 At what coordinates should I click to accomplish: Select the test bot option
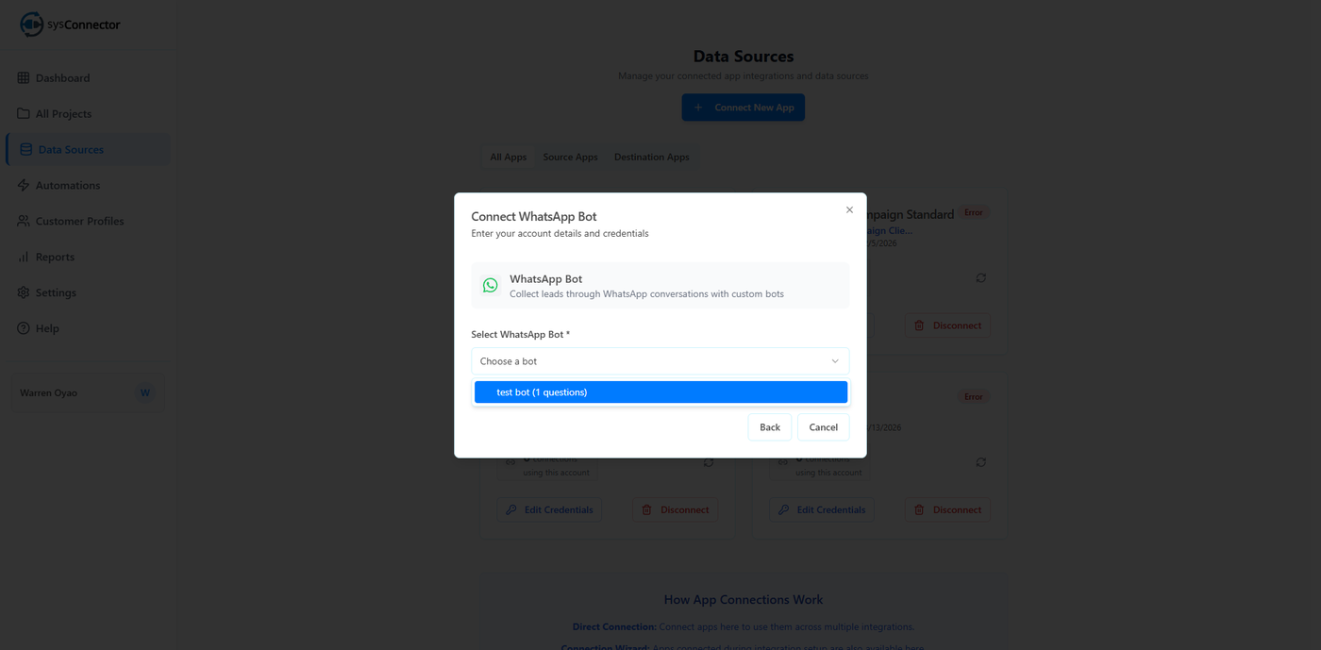click(660, 392)
